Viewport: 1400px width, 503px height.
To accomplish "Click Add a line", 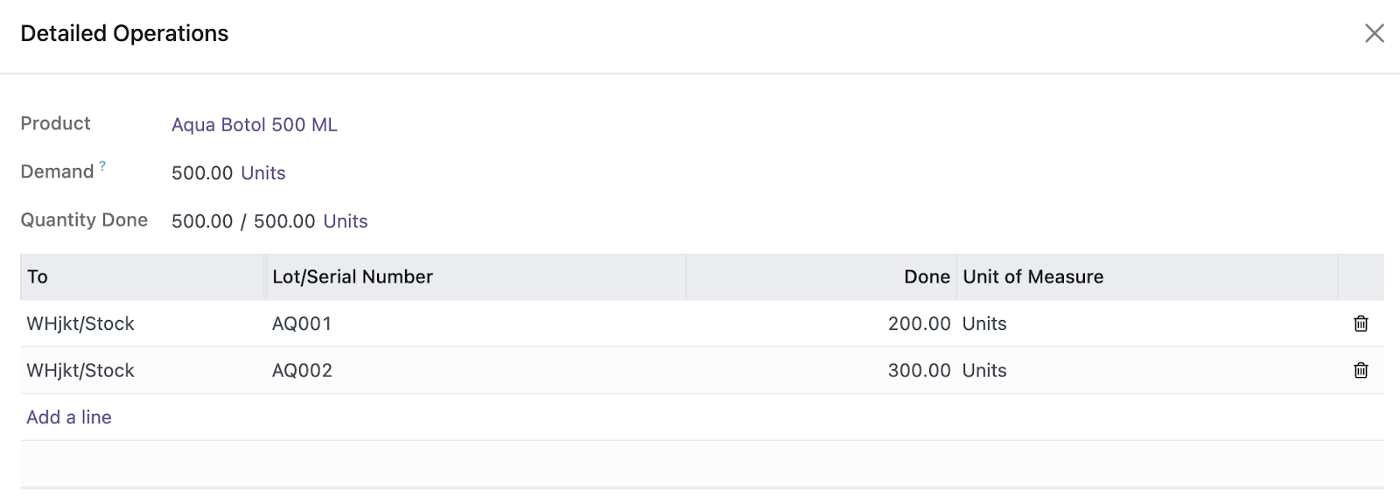I will click(69, 417).
